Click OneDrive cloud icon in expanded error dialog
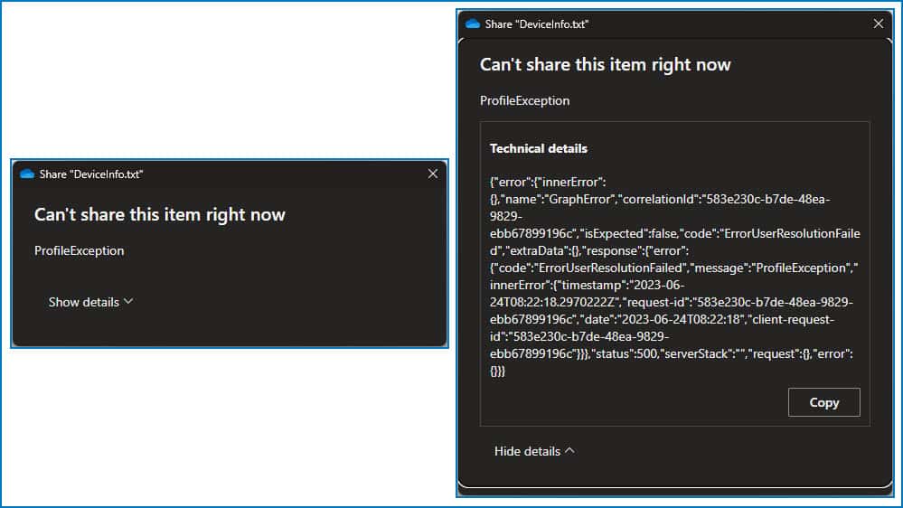 [472, 24]
